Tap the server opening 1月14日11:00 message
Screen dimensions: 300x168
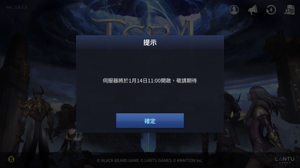click(150, 81)
